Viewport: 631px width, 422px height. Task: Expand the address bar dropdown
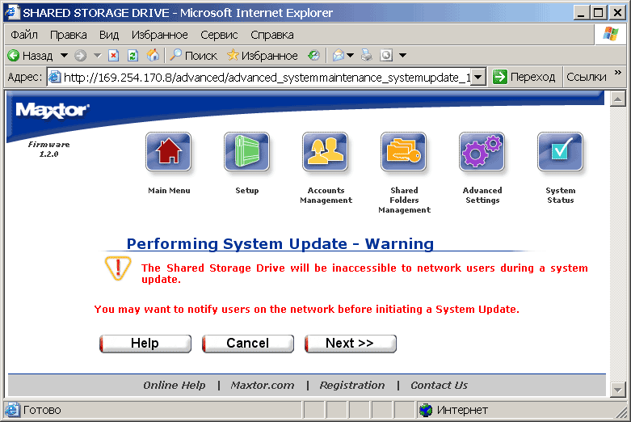[478, 77]
